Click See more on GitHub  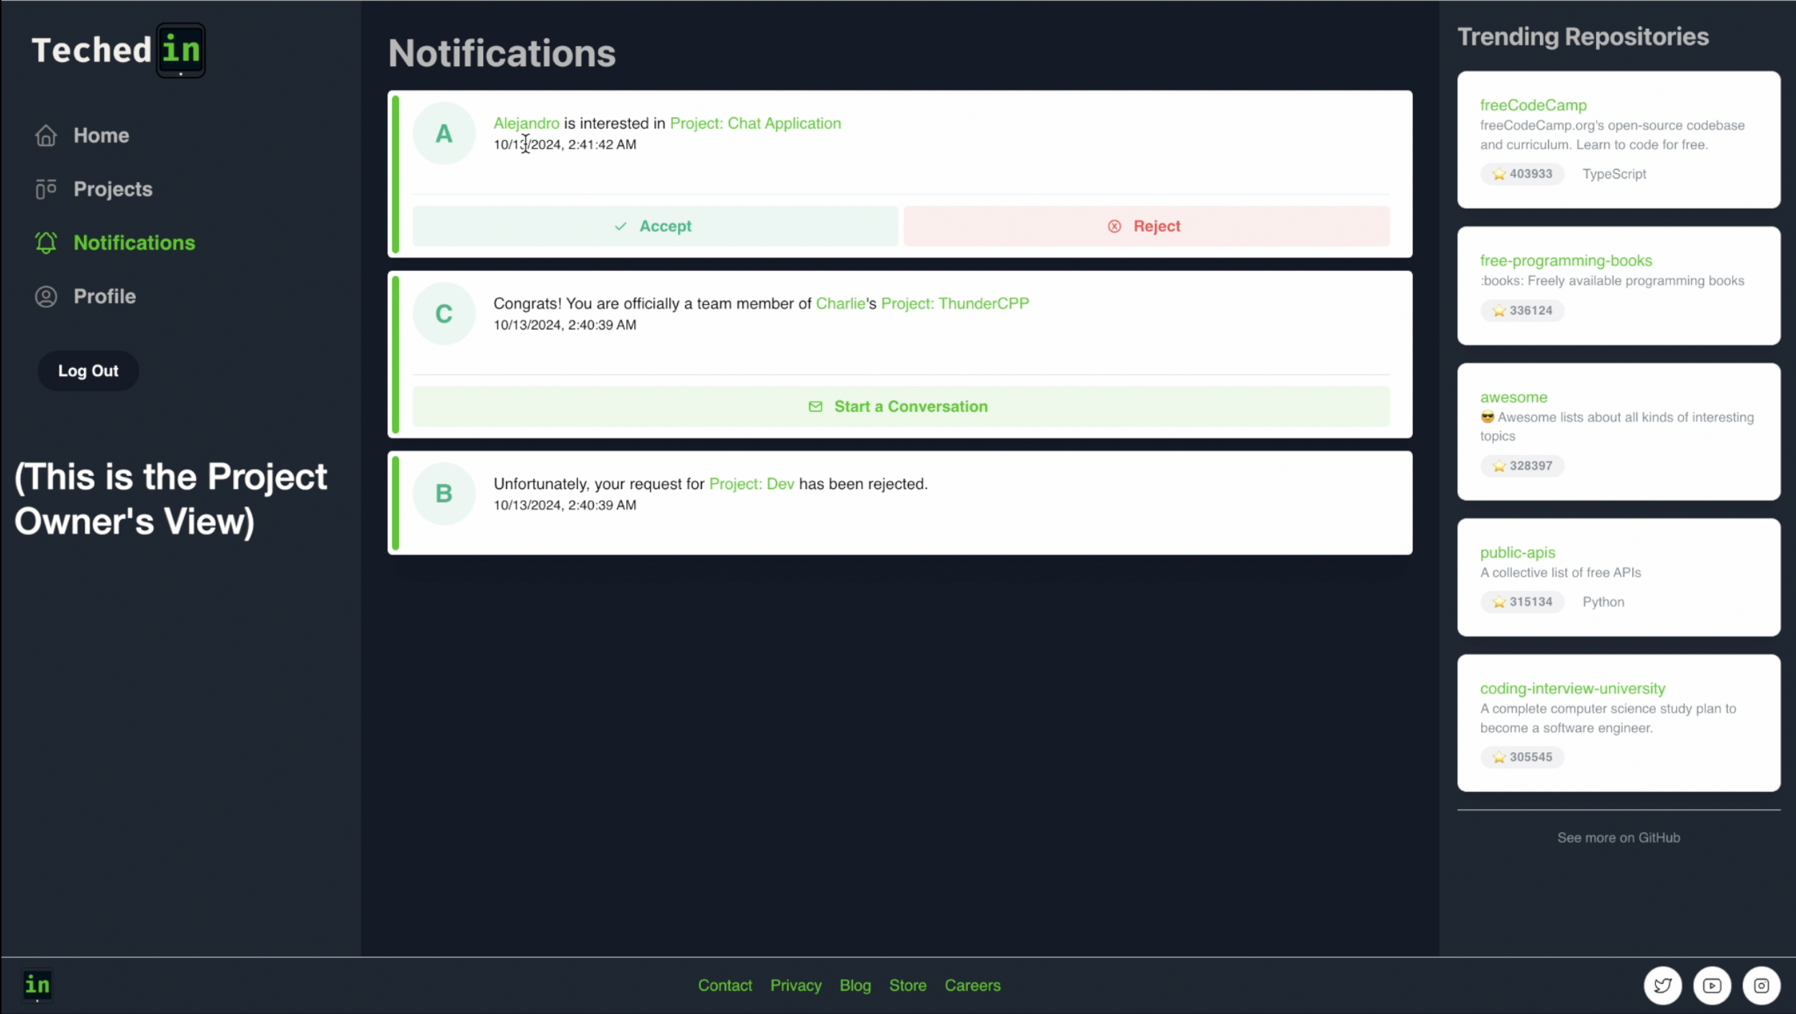[1618, 838]
